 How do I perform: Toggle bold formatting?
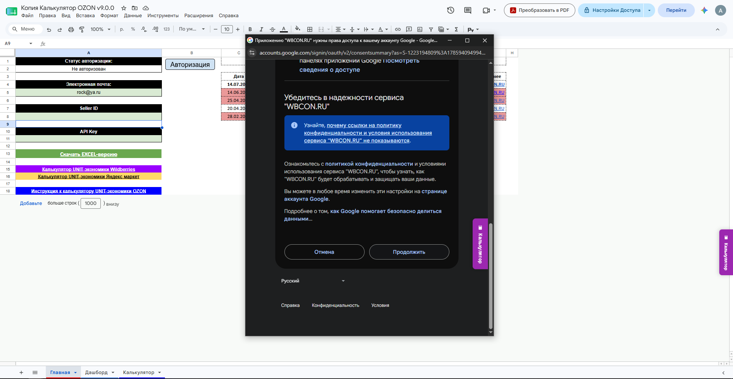tap(250, 29)
